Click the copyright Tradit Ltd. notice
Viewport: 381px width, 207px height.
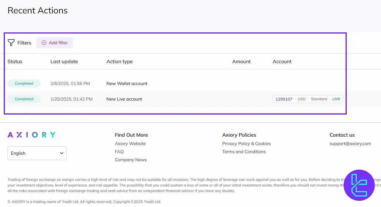coord(84,202)
